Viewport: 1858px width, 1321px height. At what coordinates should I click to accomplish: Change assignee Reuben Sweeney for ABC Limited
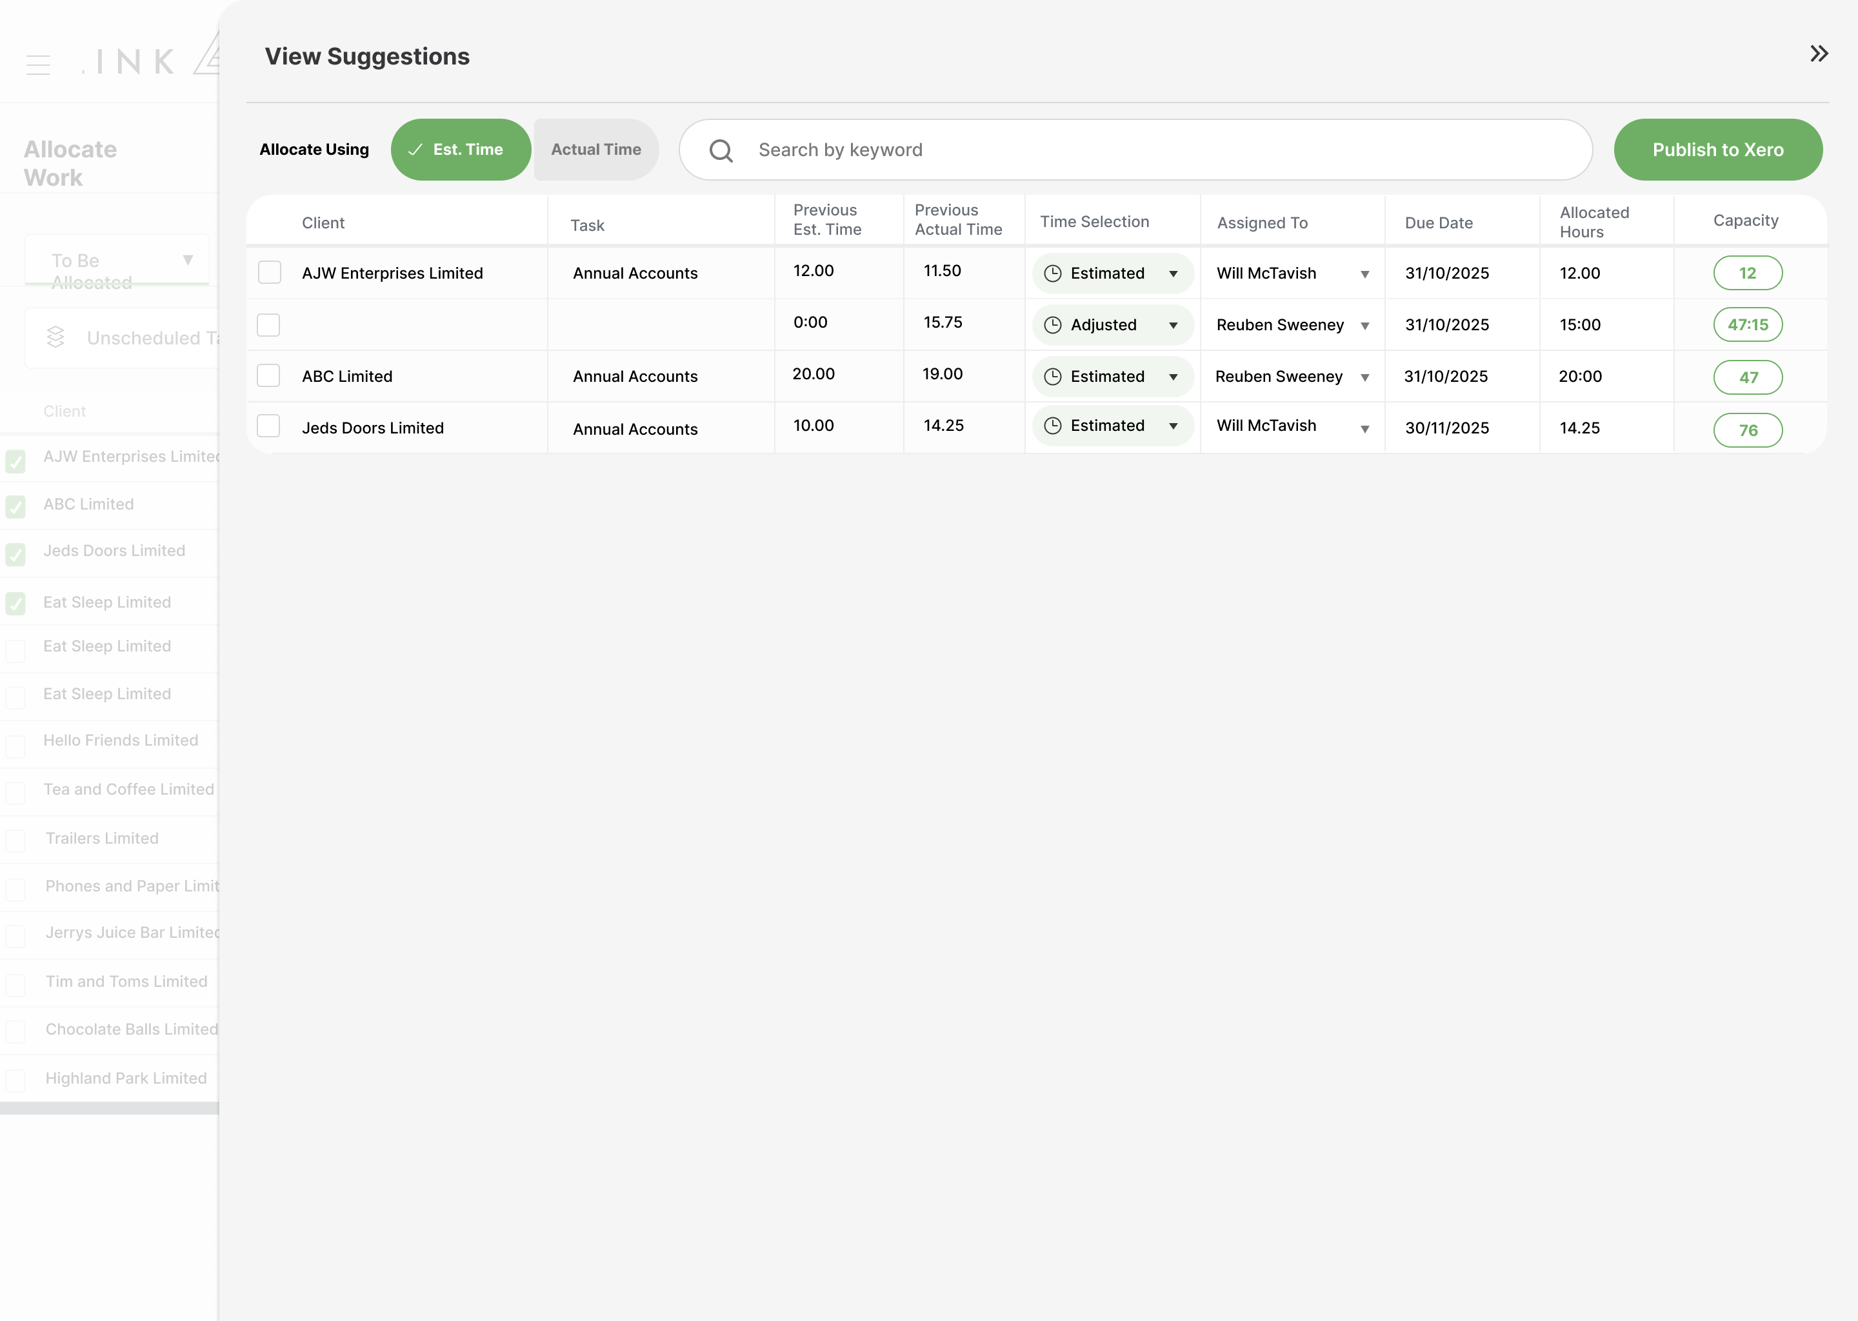pos(1293,377)
